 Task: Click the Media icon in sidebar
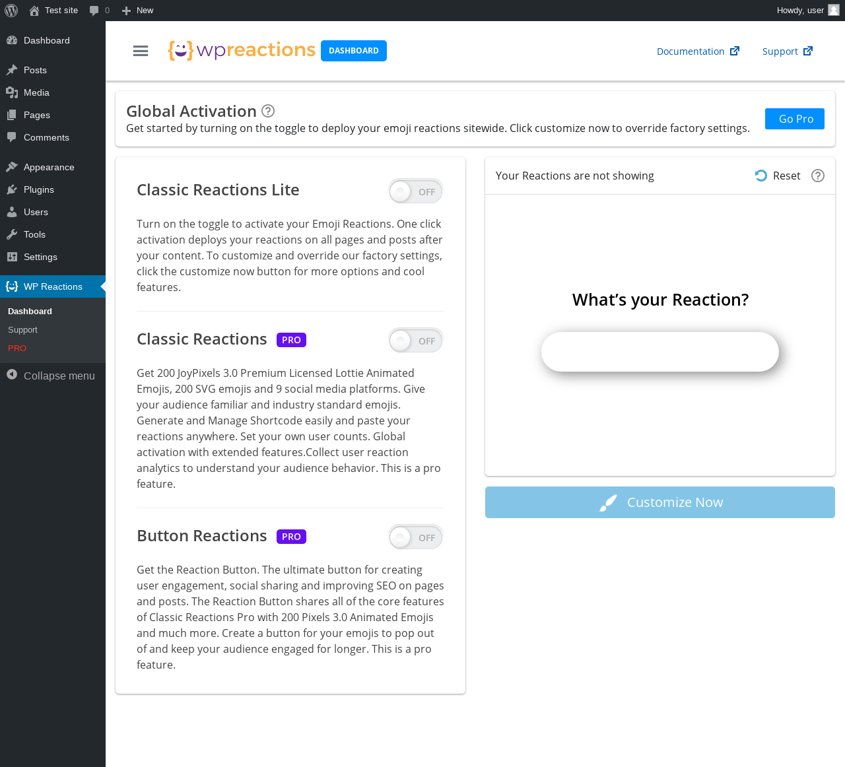(12, 92)
